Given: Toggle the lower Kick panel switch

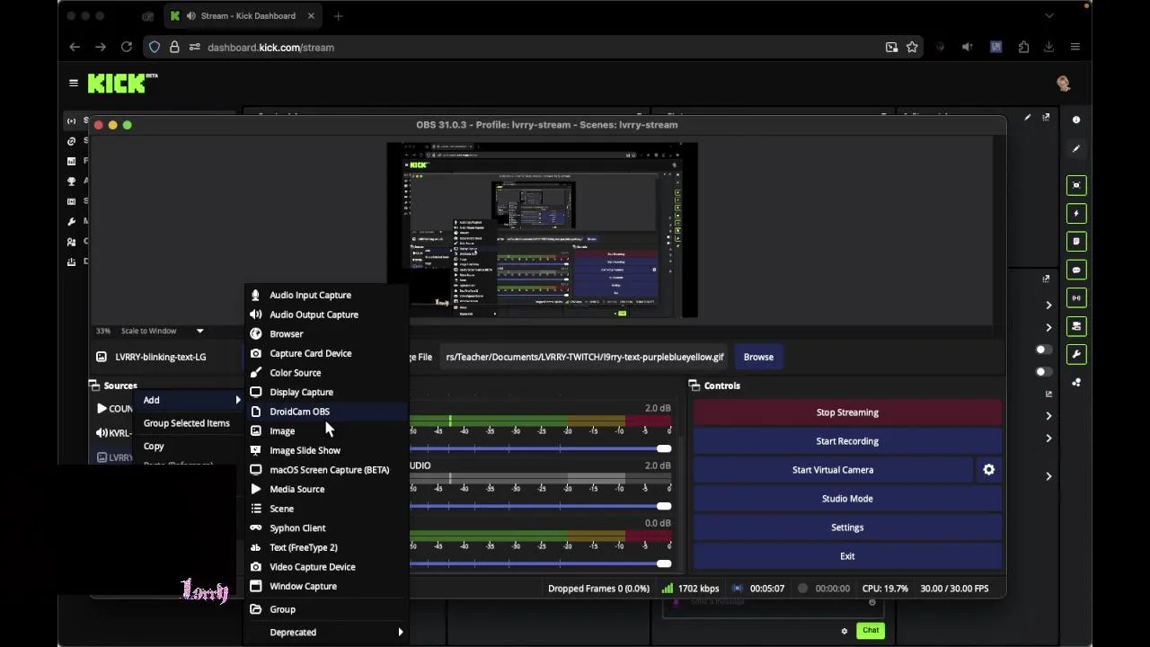Looking at the screenshot, I should (x=1042, y=372).
